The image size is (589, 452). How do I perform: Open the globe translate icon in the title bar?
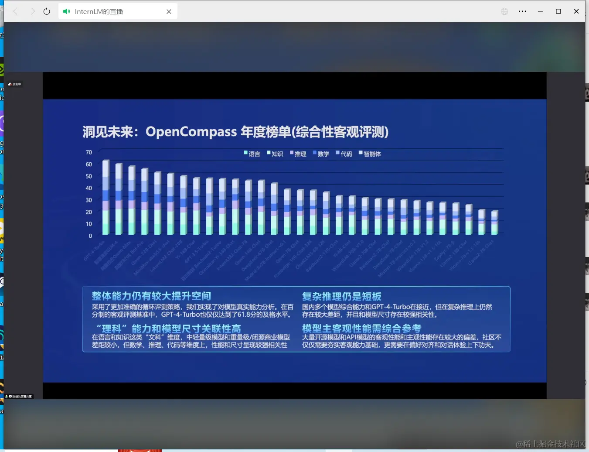504,11
